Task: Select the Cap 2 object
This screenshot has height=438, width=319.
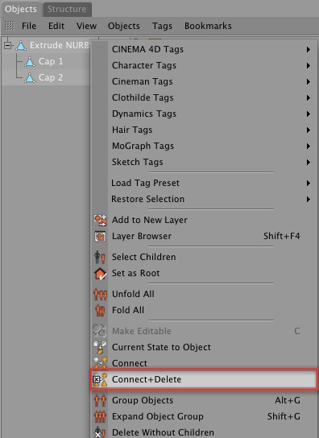Action: pyautogui.click(x=51, y=77)
